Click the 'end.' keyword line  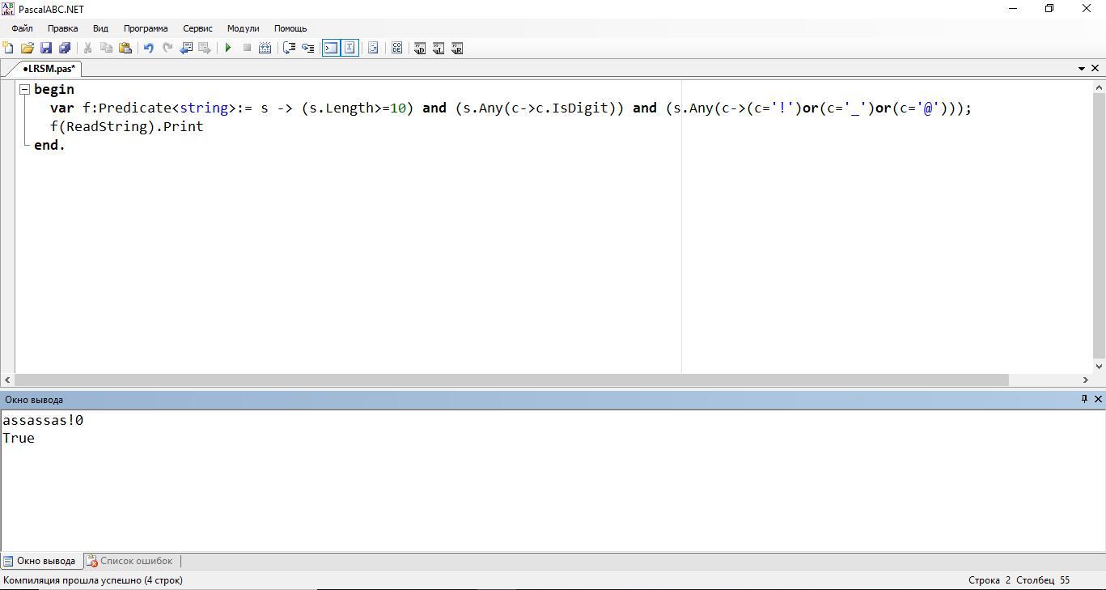point(49,145)
